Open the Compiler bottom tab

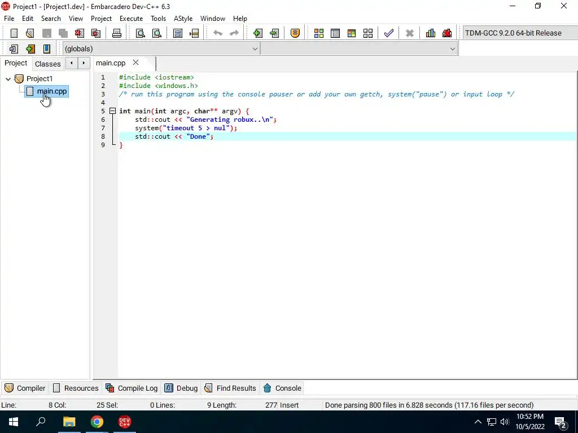[25, 388]
